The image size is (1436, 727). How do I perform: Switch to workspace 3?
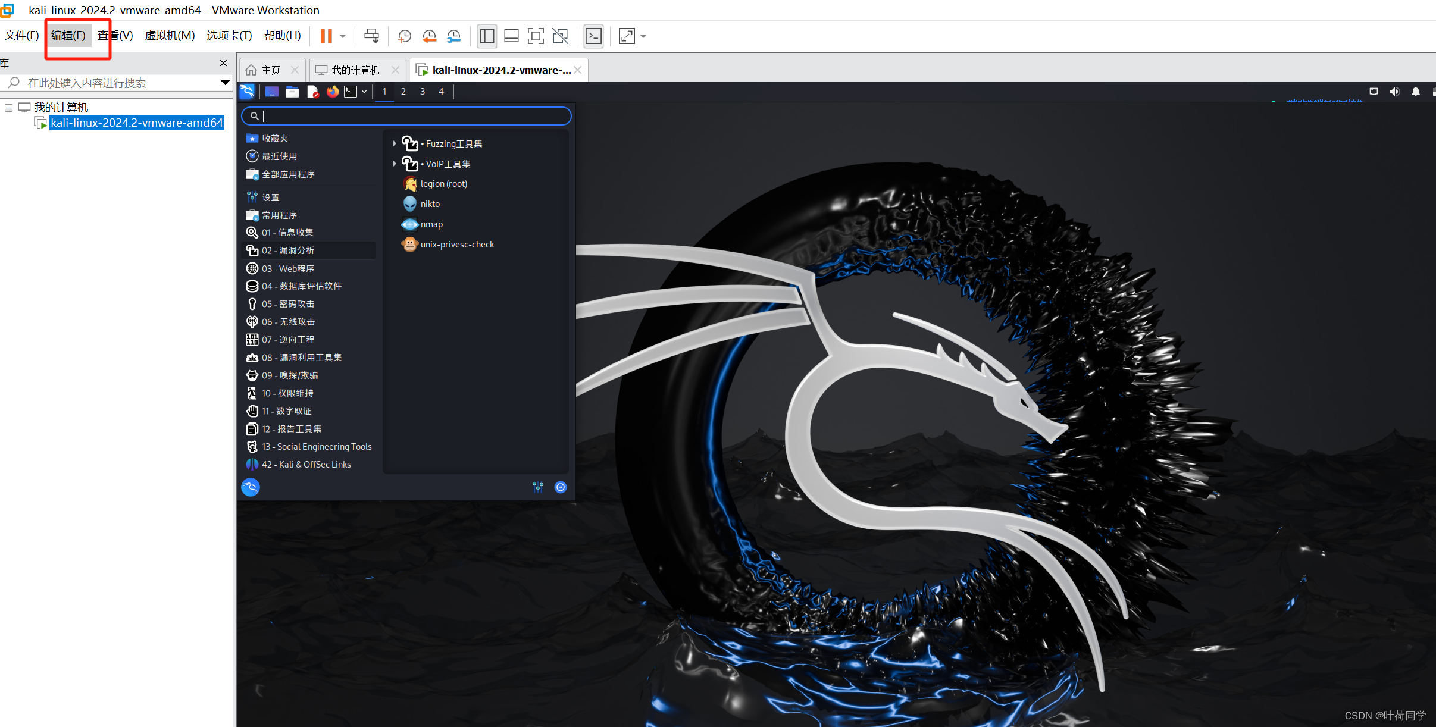pyautogui.click(x=423, y=92)
